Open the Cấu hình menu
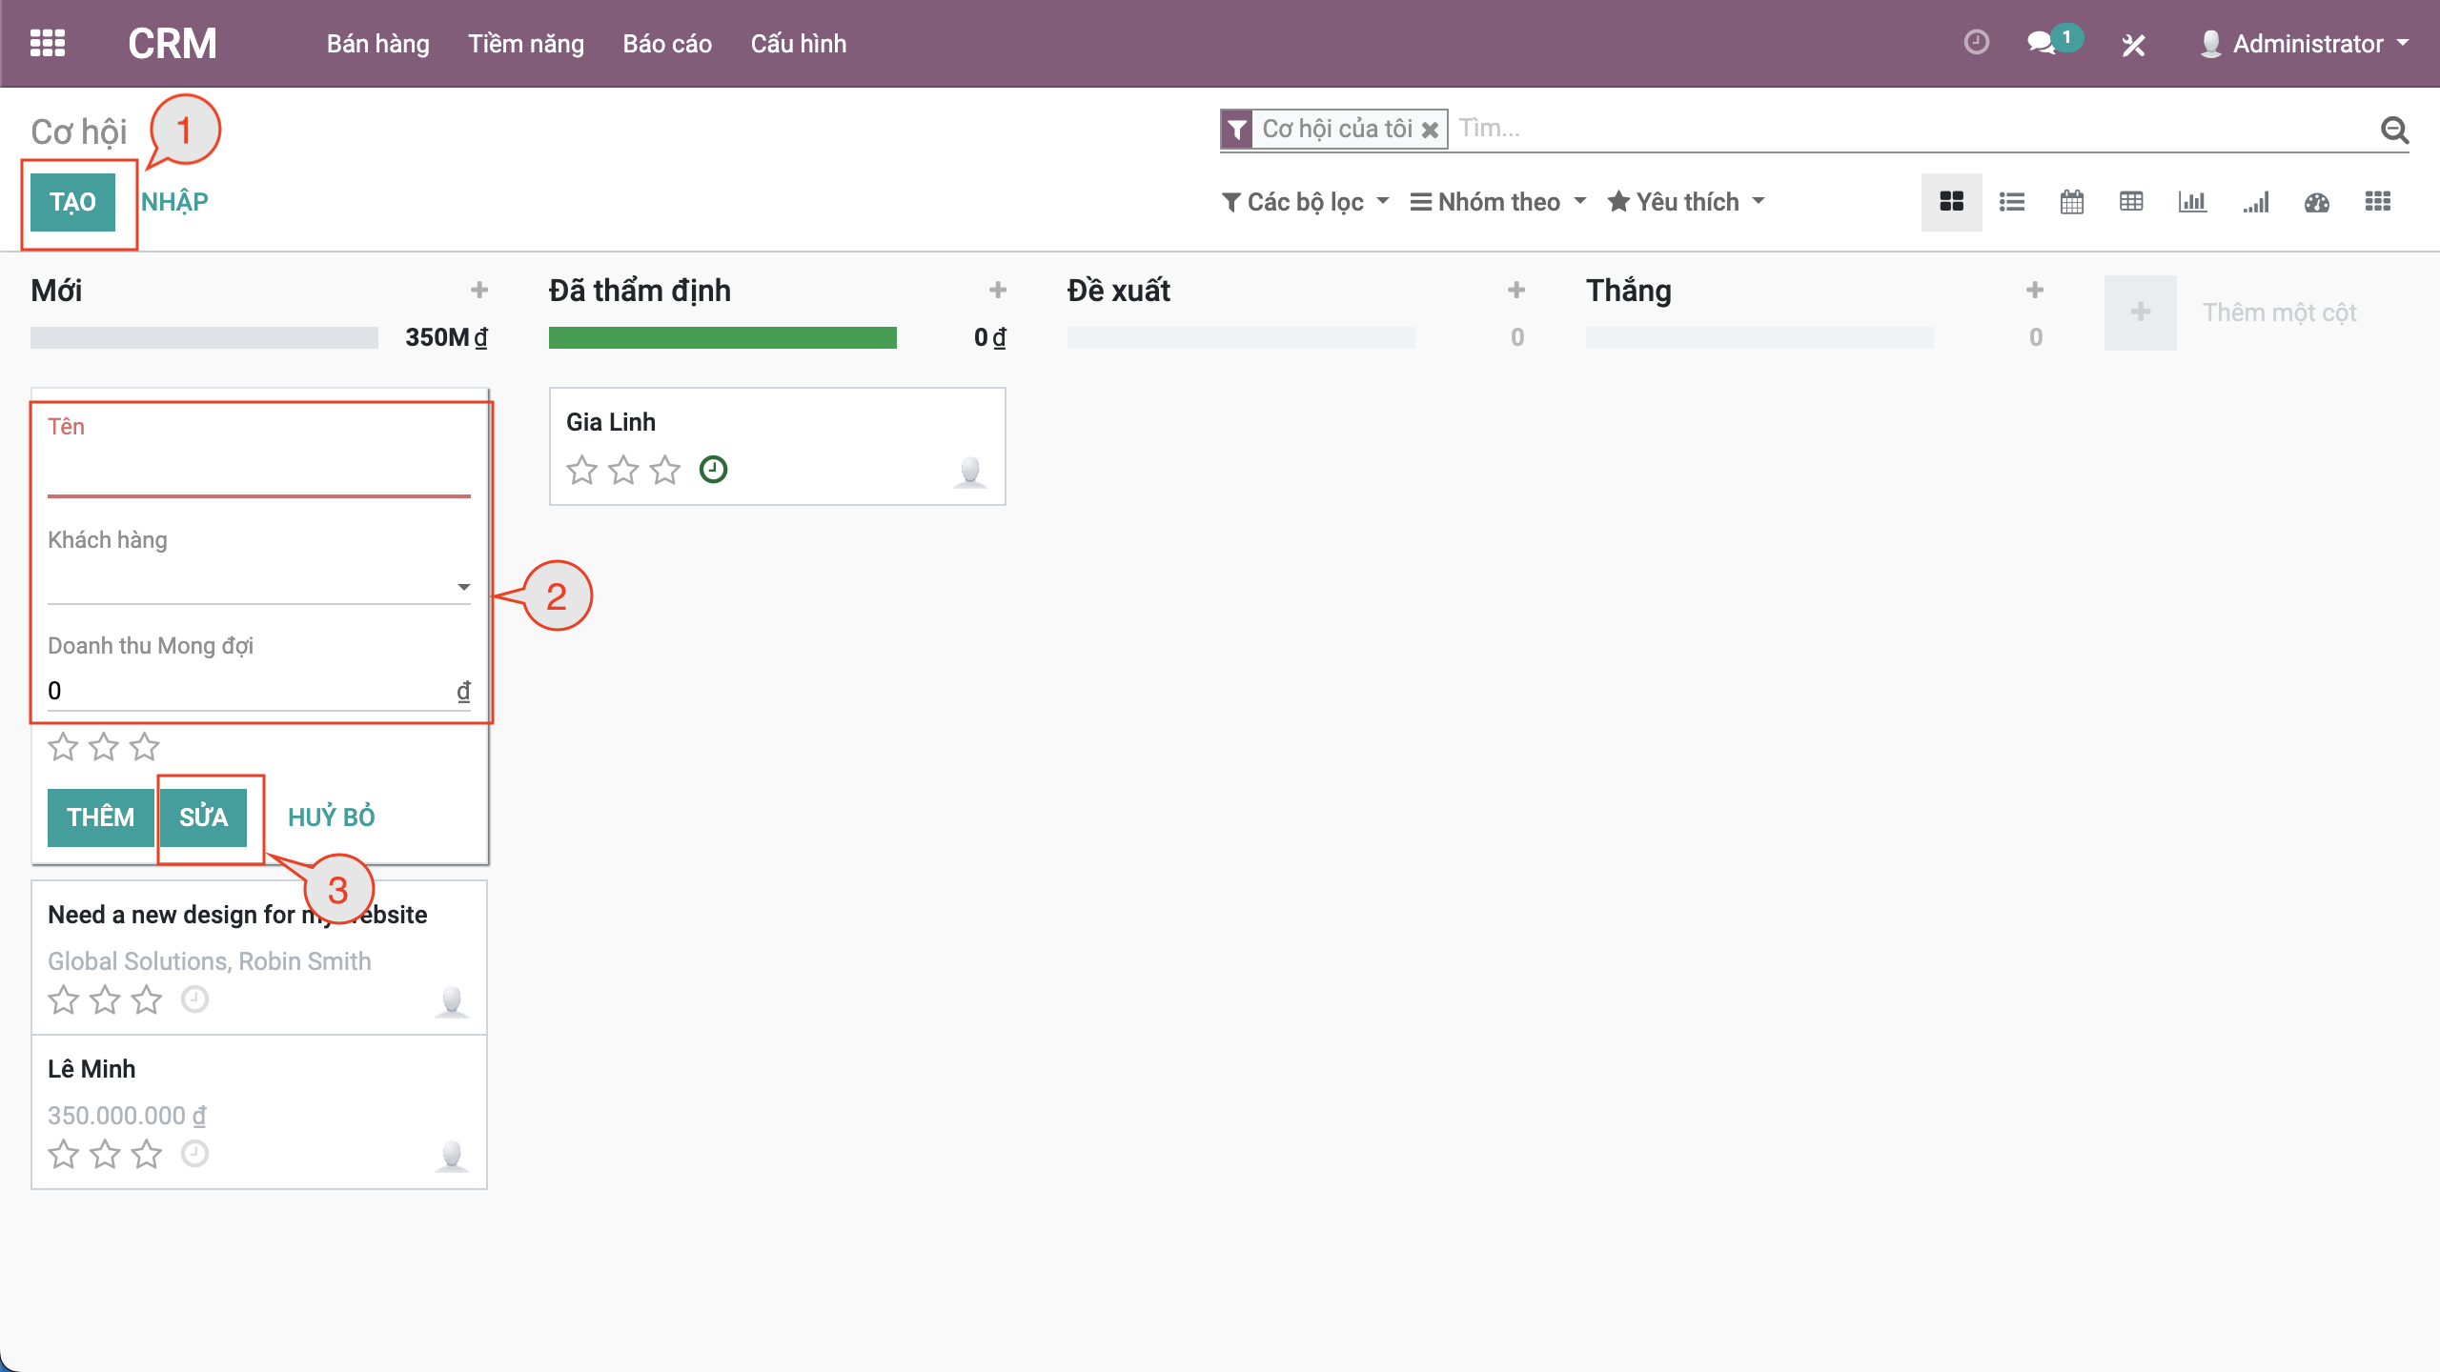Screen dimensions: 2440x1372 pos(799,44)
